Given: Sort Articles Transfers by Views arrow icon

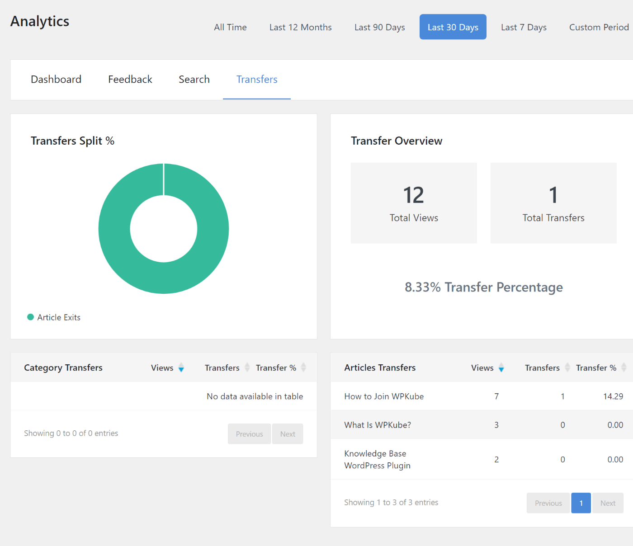Looking at the screenshot, I should 501,368.
